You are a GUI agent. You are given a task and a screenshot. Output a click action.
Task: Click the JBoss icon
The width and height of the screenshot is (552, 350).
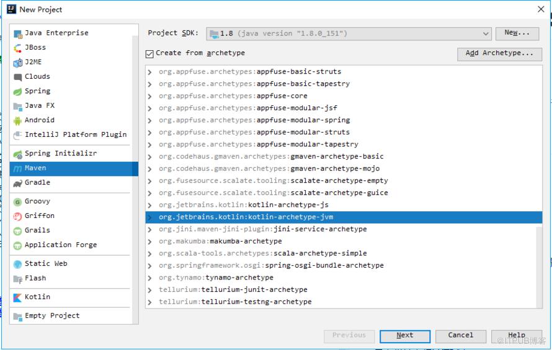pos(17,48)
